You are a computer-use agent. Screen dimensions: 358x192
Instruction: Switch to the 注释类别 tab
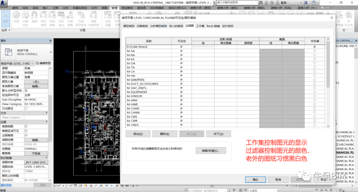click(142, 26)
